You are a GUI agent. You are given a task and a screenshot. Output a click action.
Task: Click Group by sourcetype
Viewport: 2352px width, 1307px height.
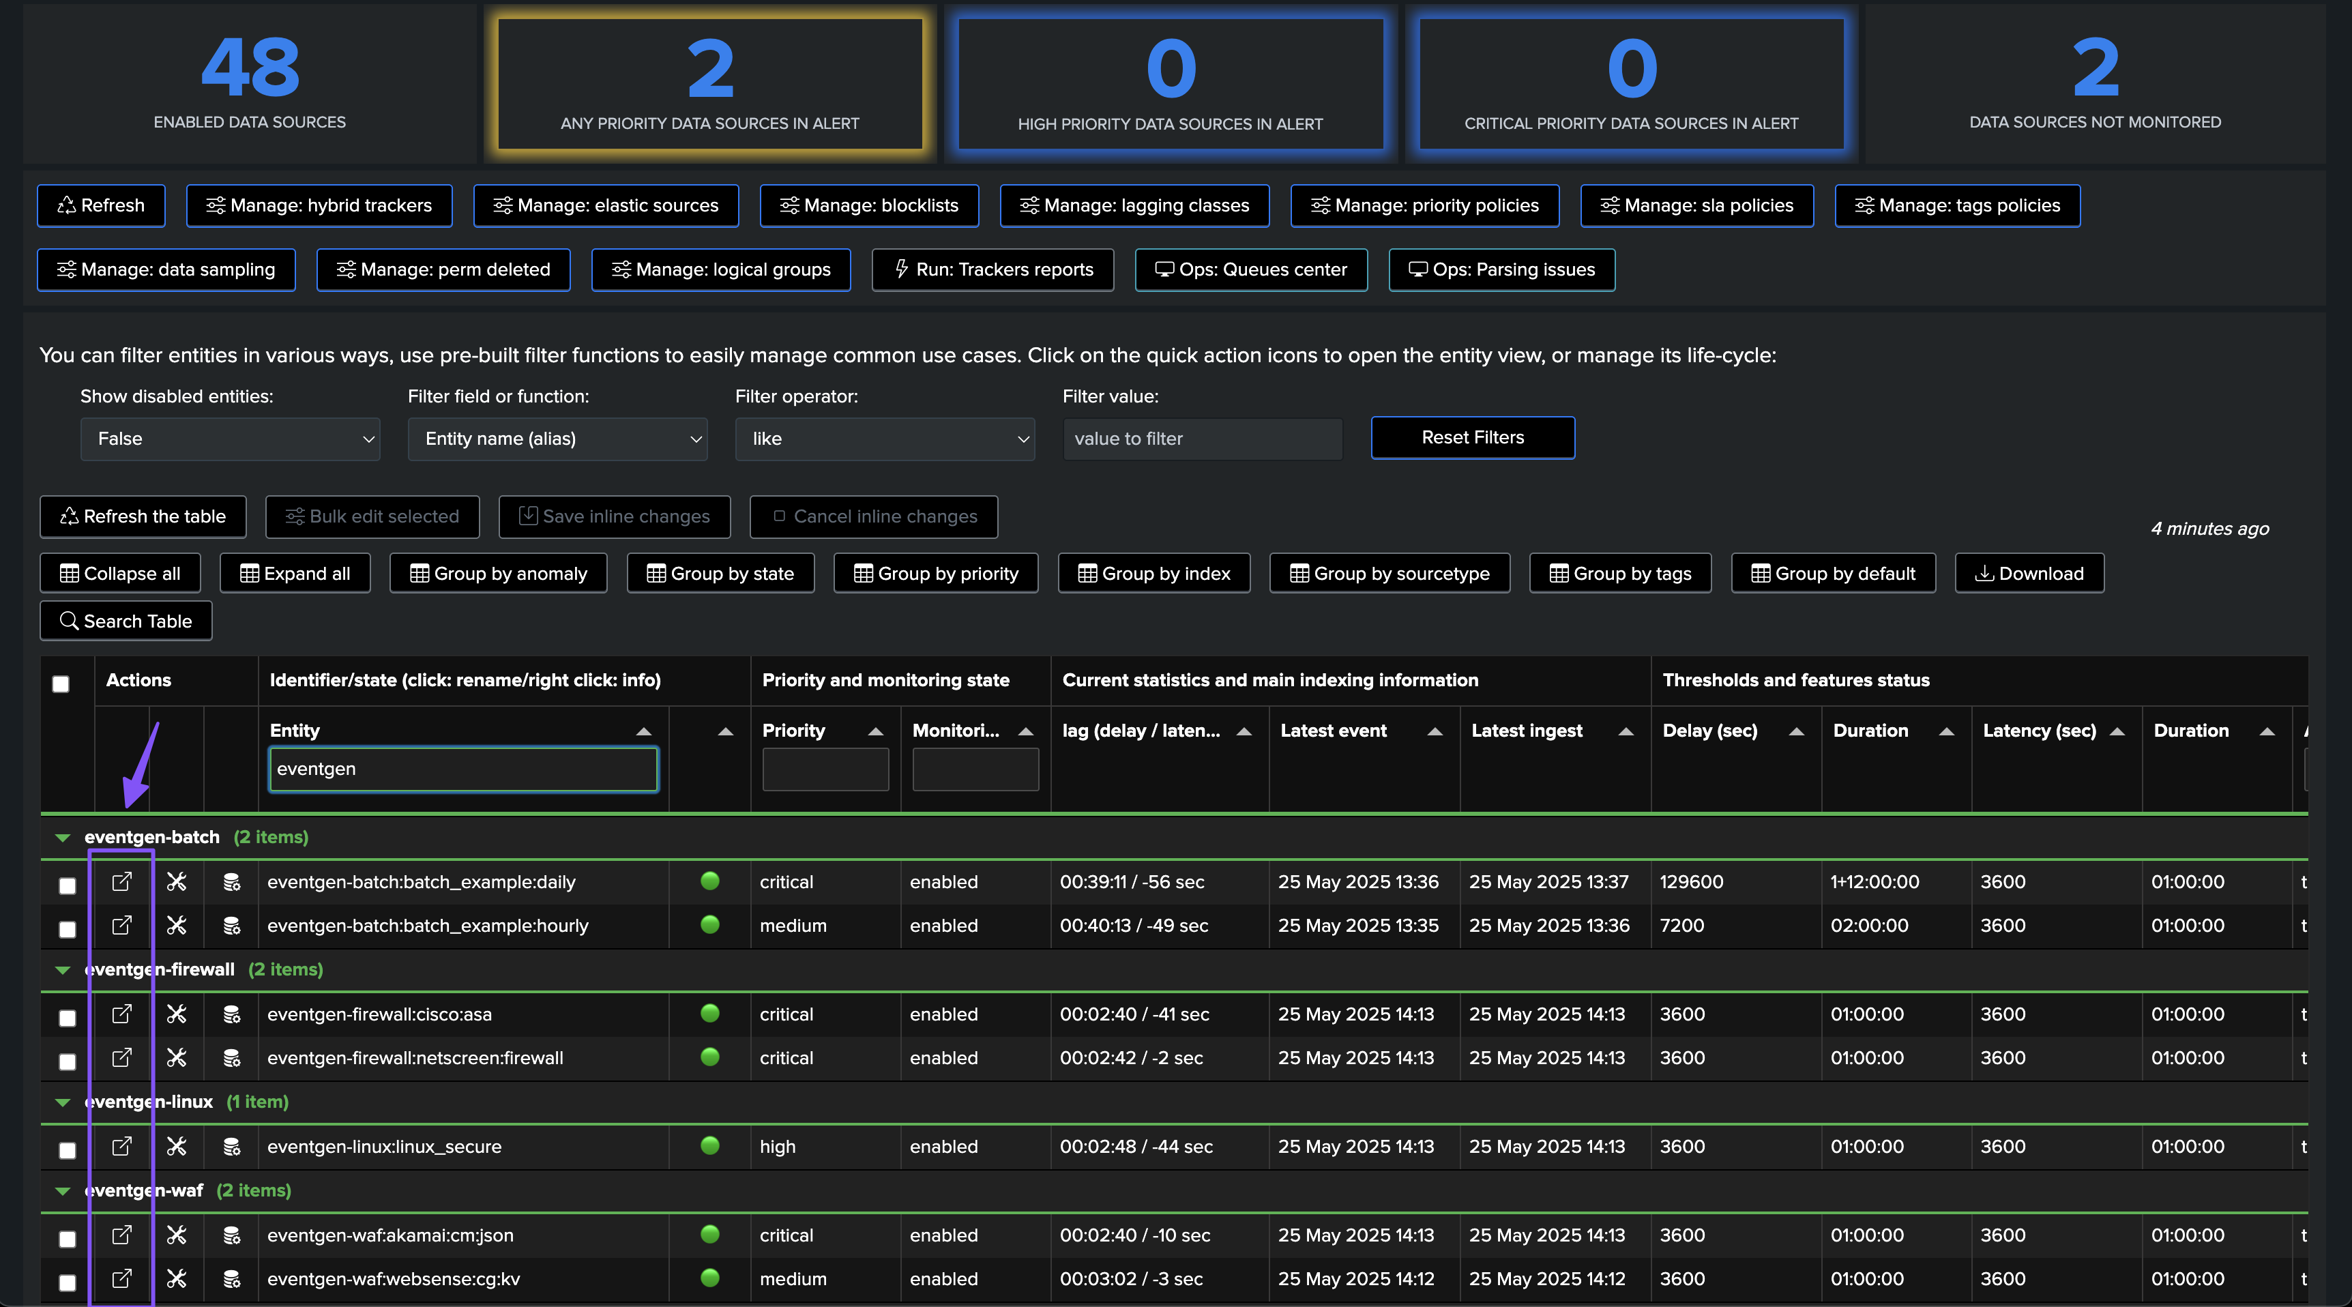(x=1389, y=574)
